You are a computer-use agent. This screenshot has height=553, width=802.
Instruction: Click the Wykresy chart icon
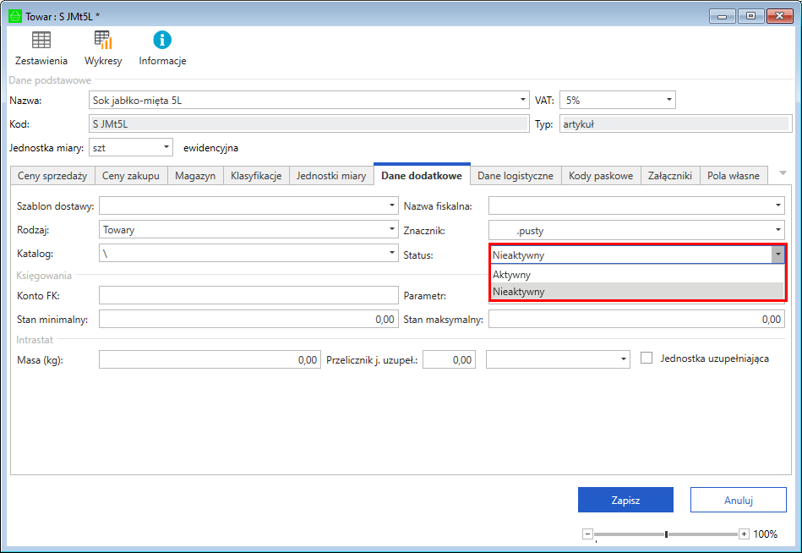coord(103,40)
